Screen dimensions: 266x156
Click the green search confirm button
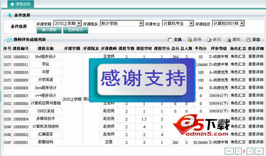(49, 30)
